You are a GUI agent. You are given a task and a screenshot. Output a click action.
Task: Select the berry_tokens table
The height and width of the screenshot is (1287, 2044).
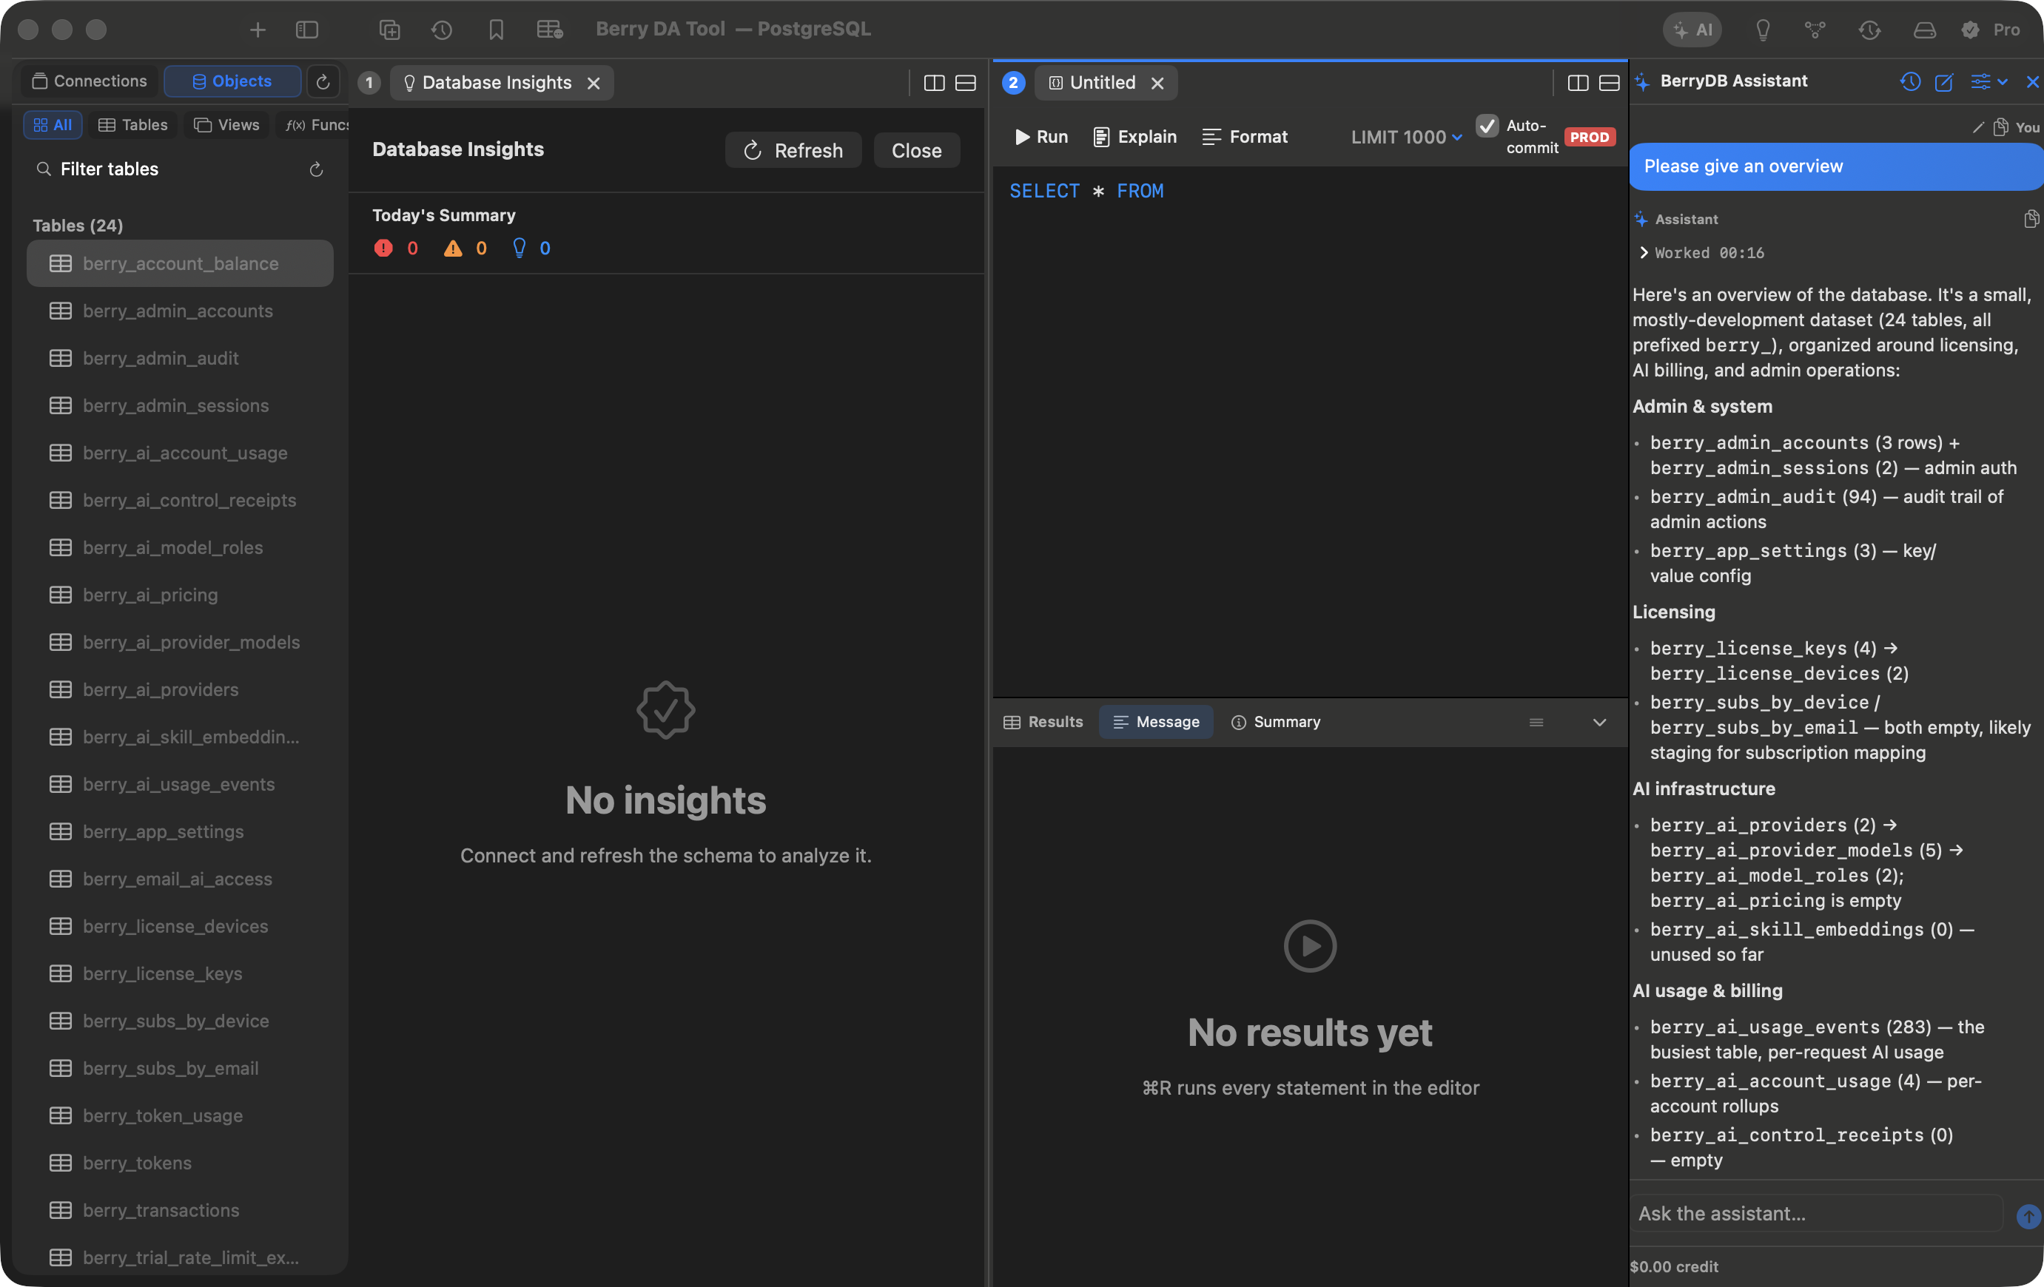click(180, 1163)
